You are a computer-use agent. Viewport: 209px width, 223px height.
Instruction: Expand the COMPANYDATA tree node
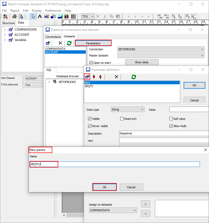tap(5, 30)
